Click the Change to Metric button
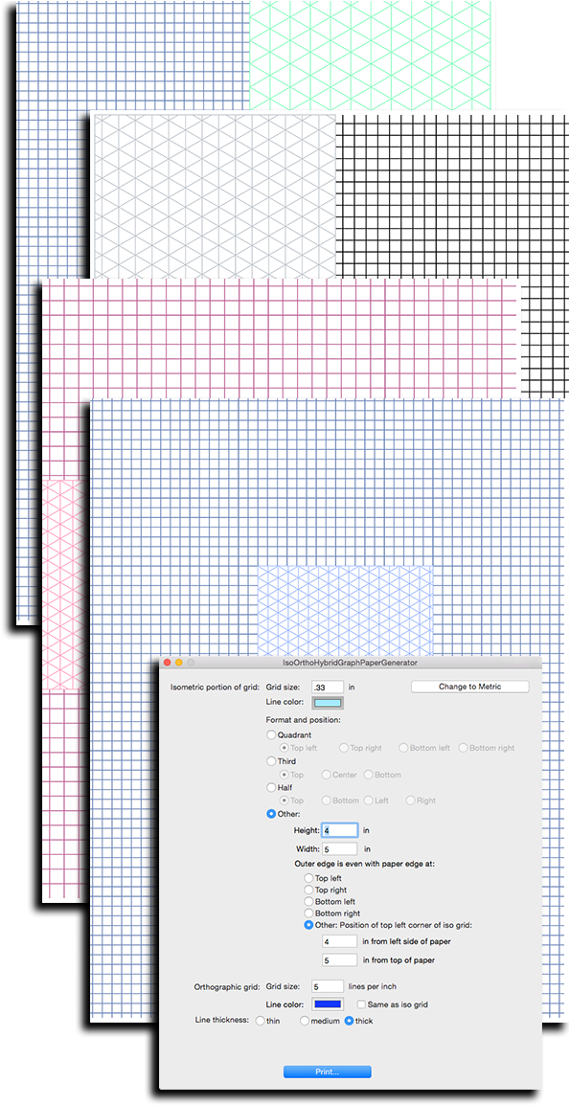The height and width of the screenshot is (1105, 569). [469, 687]
